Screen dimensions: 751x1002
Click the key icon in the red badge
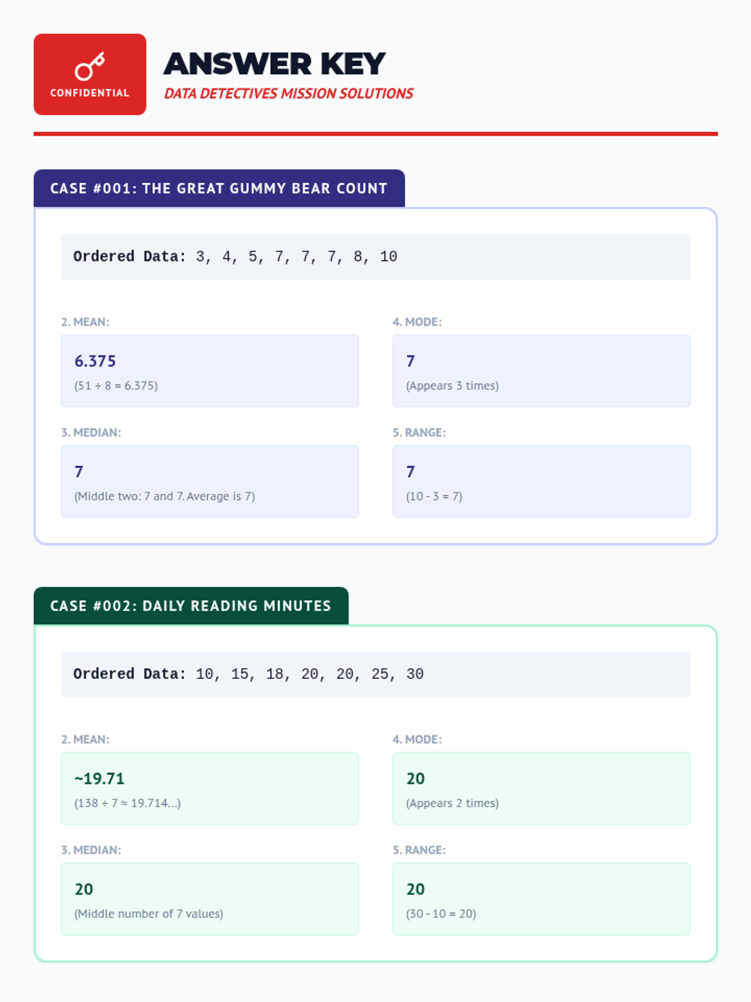pos(89,66)
